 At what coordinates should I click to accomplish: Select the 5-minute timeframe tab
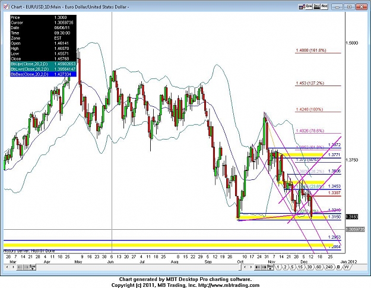coord(292,267)
